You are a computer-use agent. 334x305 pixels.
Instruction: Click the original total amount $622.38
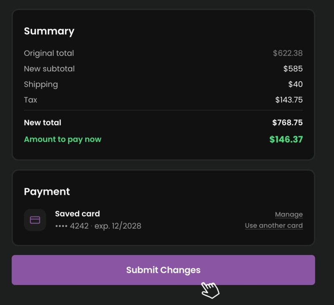pyautogui.click(x=288, y=53)
